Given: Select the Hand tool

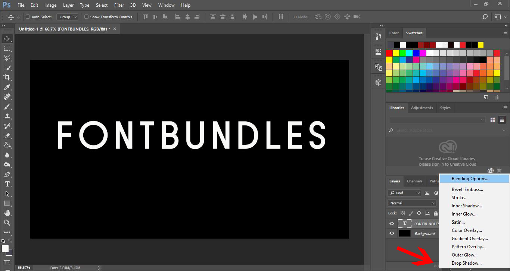Looking at the screenshot, I should [7, 213].
